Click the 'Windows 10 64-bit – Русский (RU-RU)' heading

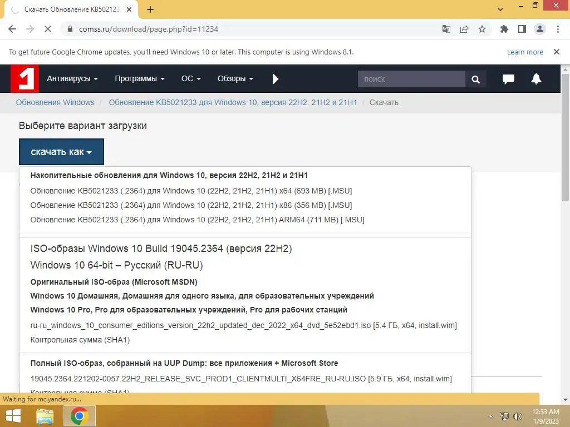pos(117,265)
